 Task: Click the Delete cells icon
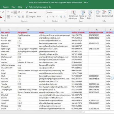point(104,12)
